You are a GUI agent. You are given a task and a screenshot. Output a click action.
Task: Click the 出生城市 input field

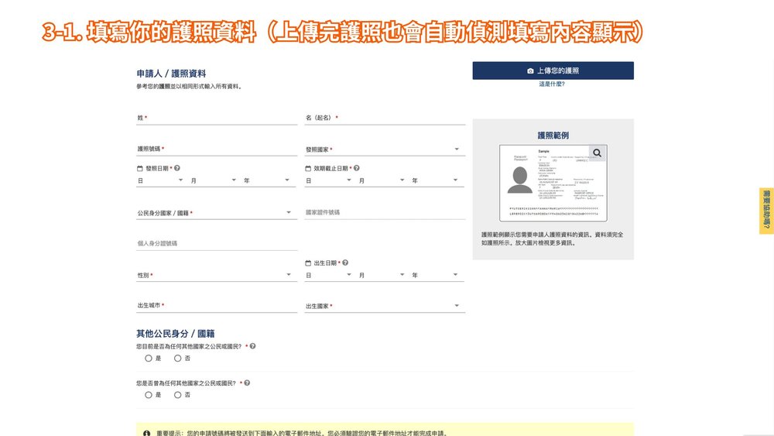[216, 306]
